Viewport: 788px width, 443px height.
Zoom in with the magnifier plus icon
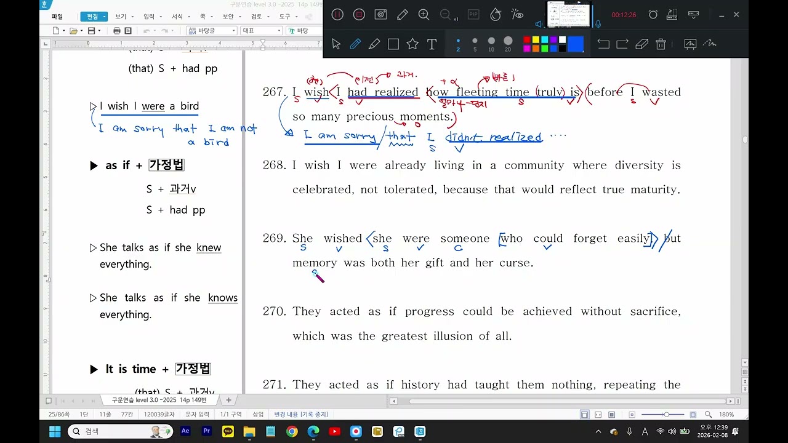pos(424,14)
